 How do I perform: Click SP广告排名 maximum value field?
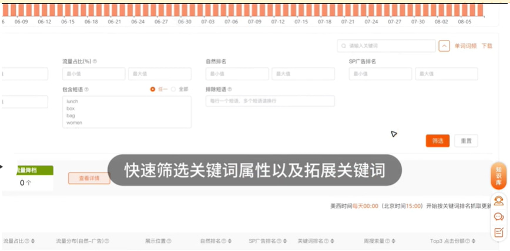click(447, 74)
